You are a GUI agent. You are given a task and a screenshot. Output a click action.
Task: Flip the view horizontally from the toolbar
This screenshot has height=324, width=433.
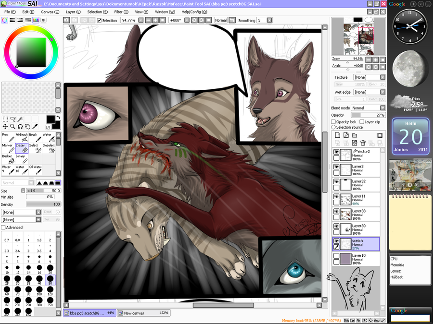click(232, 20)
